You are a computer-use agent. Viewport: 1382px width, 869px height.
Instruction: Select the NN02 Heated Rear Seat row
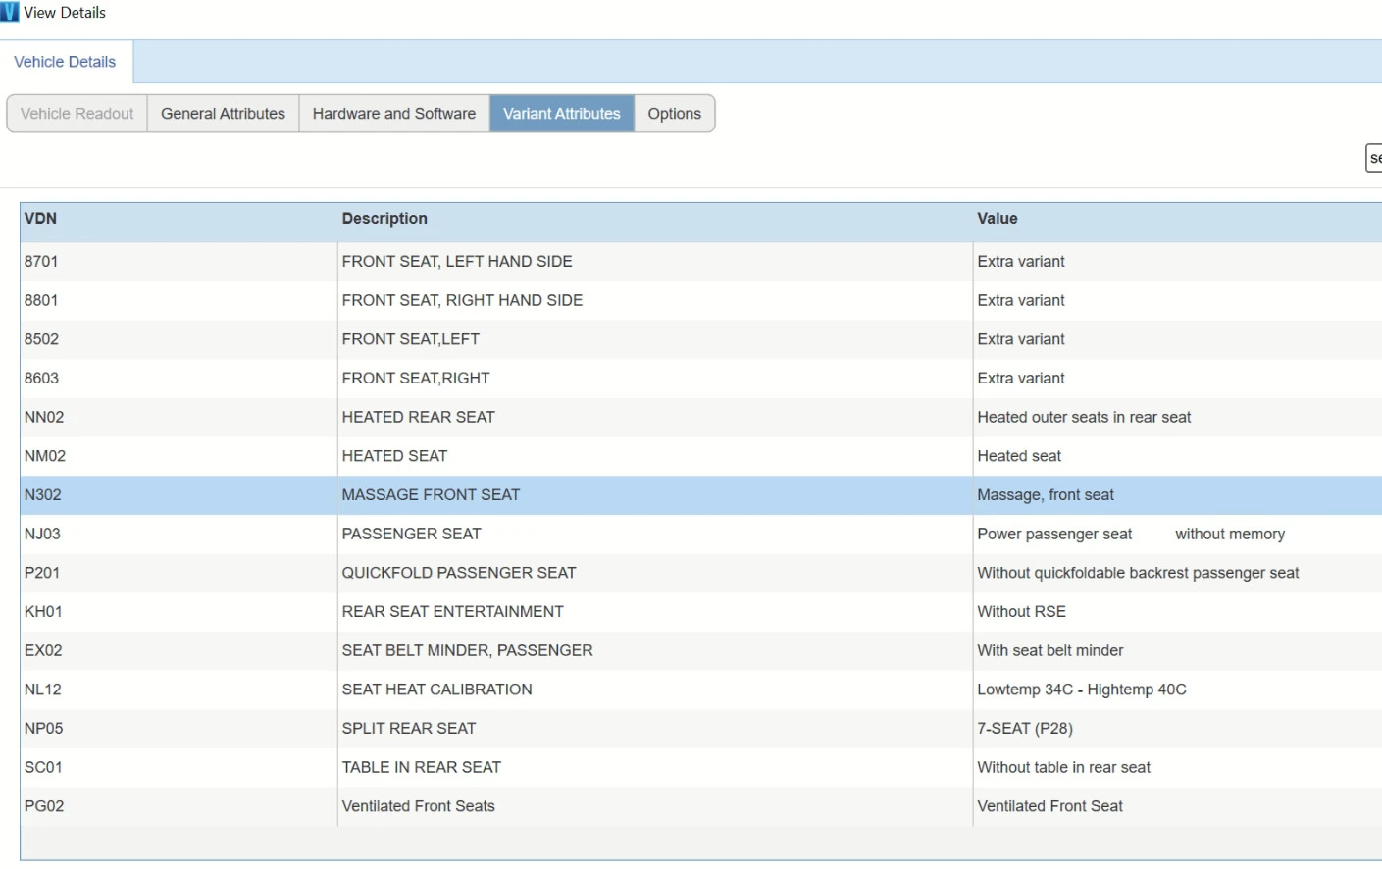418,417
